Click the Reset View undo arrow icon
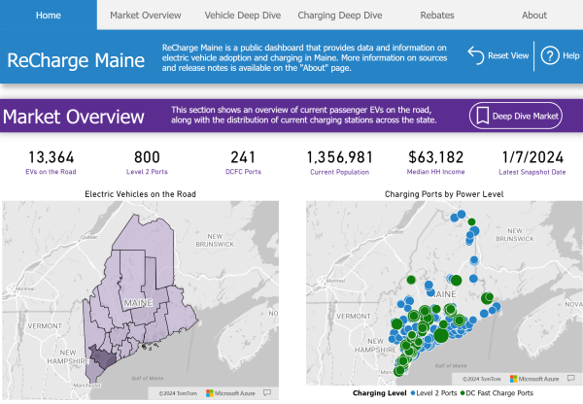 [476, 55]
